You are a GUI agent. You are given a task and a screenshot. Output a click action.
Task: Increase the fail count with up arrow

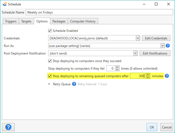click(x=117, y=67)
